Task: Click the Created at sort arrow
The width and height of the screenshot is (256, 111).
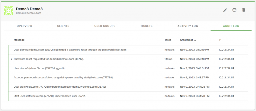Action: click(195, 40)
